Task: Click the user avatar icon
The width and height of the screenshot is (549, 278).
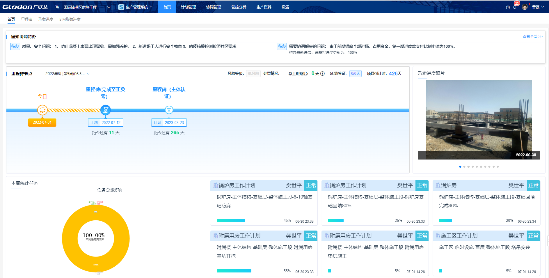Action: [525, 7]
